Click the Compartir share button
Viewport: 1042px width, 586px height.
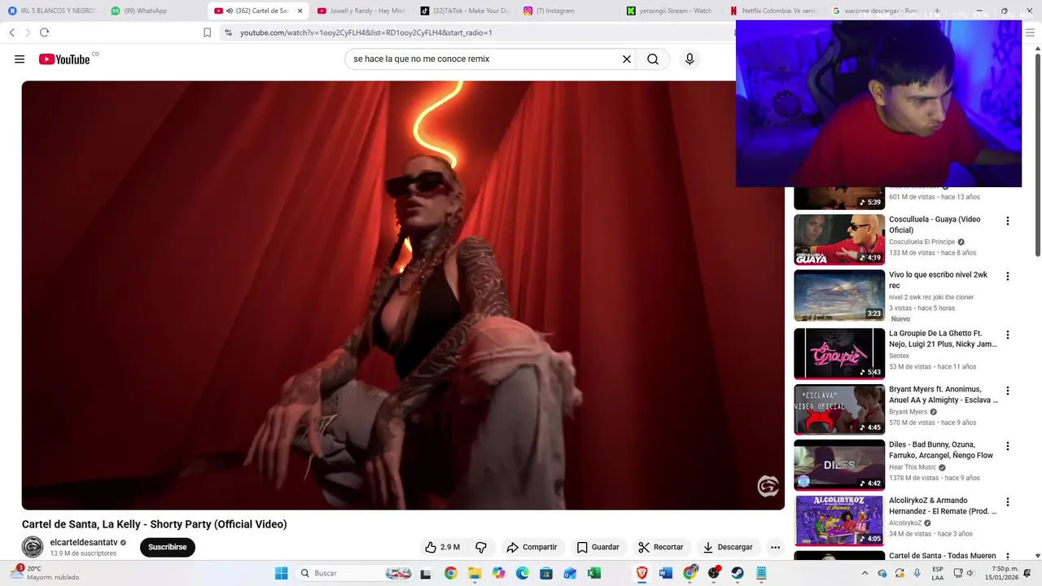click(532, 547)
